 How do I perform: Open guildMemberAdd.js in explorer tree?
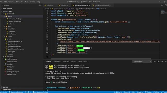(x=14, y=47)
